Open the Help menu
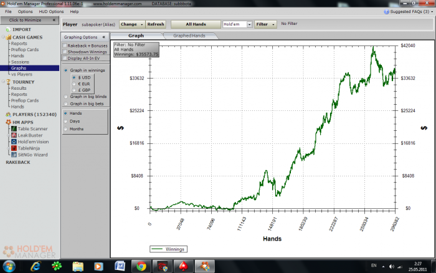 [74, 12]
